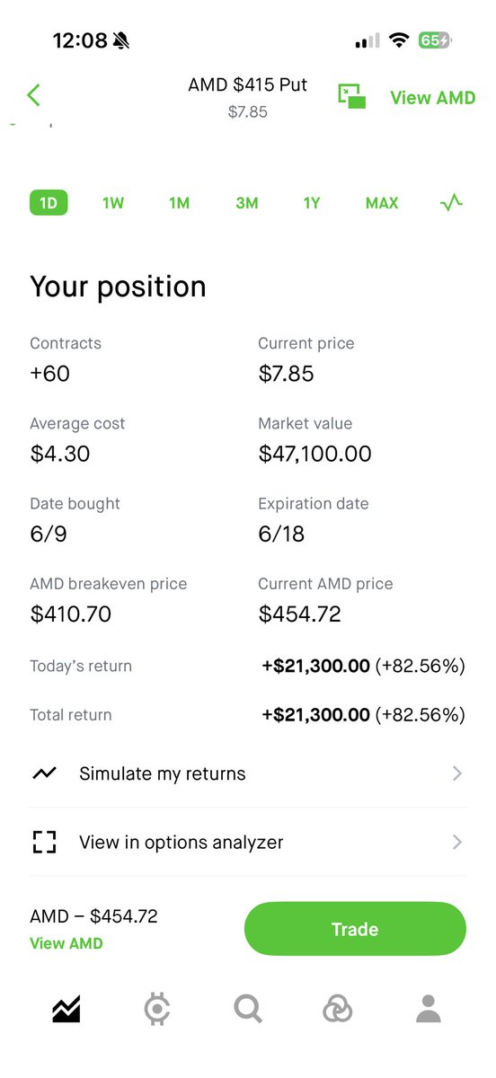
Task: Open the investing chart tab icon
Action: tap(66, 1010)
